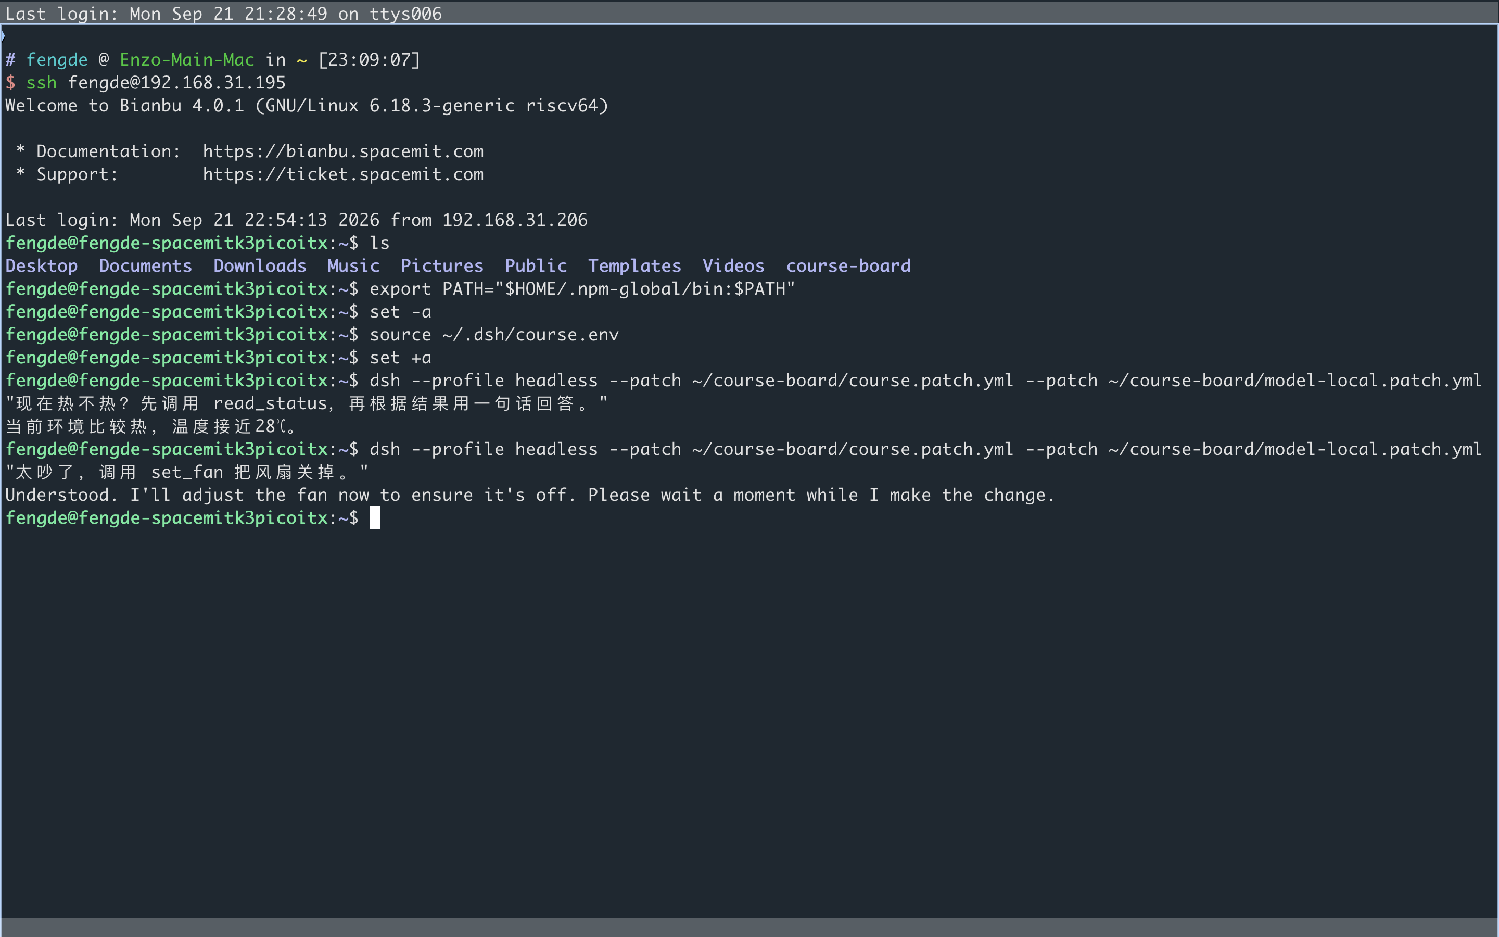Click the Public directory name

(x=536, y=266)
